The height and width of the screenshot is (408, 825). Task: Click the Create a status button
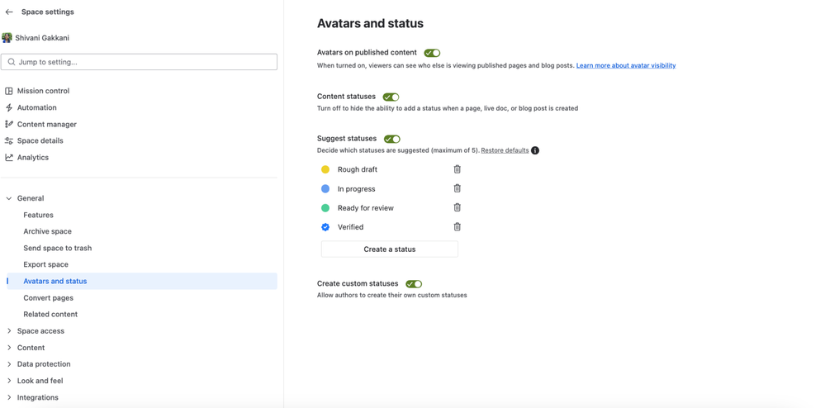coord(389,249)
